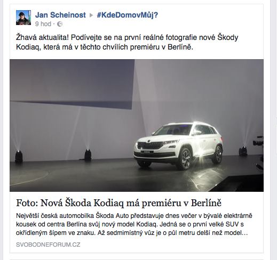Click the leftmost stage spotlight in the photo

pos(19,156)
